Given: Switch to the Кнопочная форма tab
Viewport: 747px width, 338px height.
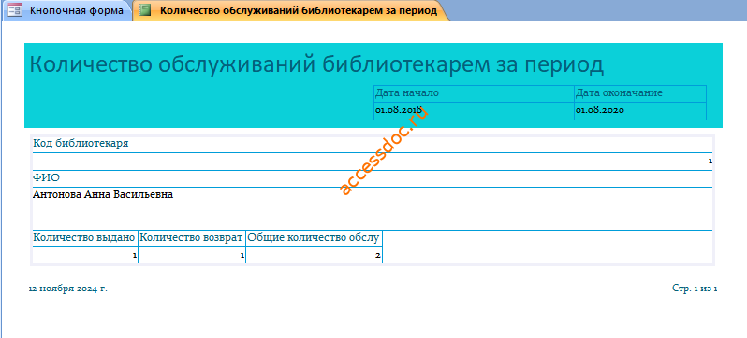Looking at the screenshot, I should pos(66,10).
